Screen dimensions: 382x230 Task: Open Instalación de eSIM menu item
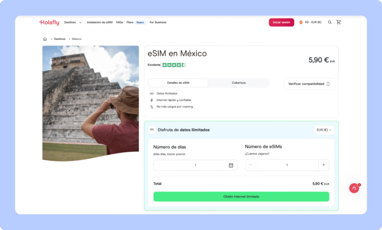[x=100, y=22]
